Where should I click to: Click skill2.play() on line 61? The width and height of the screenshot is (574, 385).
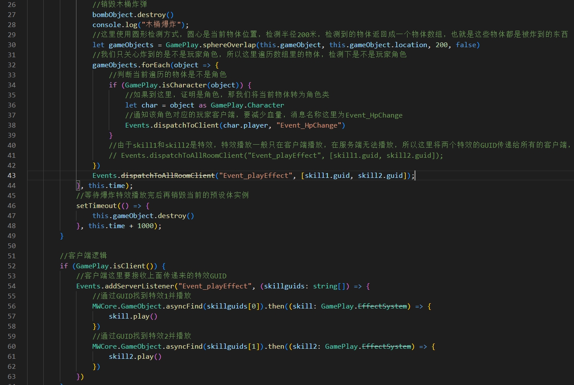pos(135,357)
